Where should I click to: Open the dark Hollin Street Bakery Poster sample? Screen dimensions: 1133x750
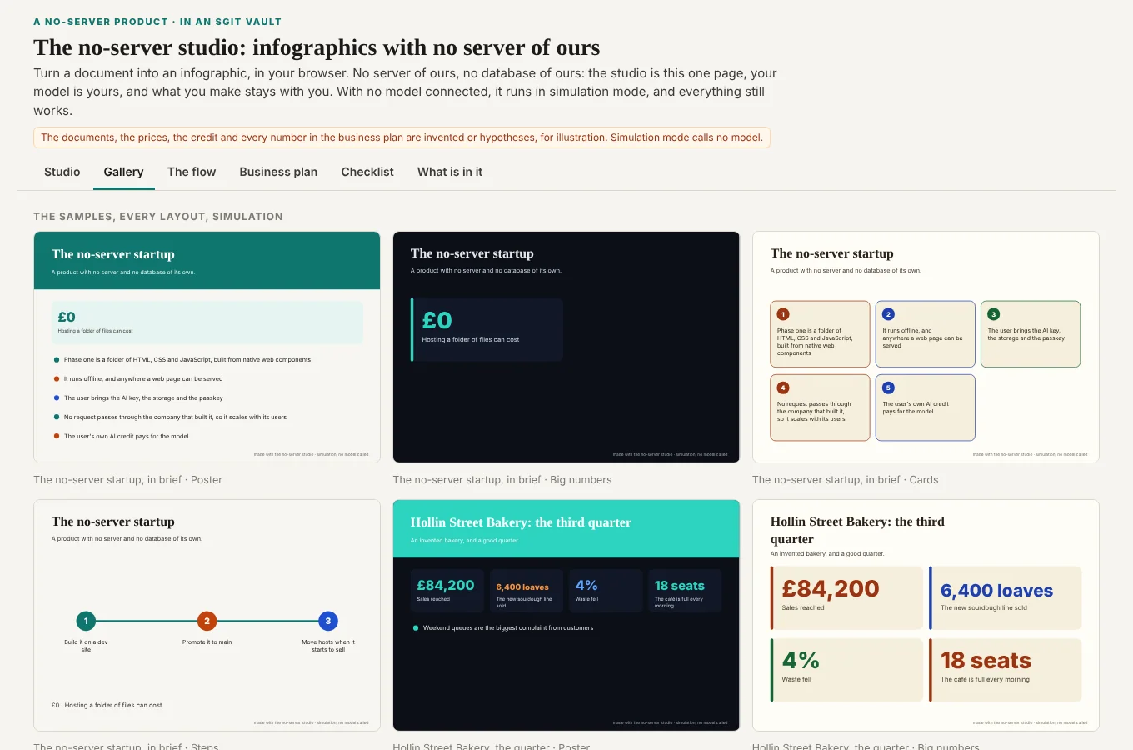click(566, 615)
